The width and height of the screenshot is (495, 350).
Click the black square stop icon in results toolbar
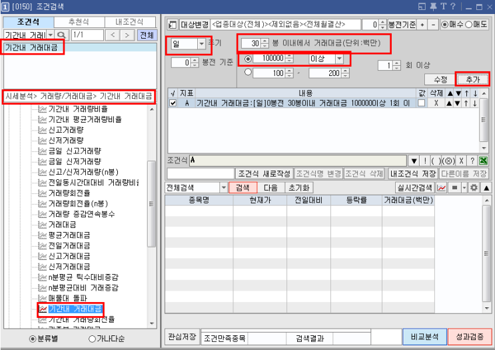tap(454, 188)
